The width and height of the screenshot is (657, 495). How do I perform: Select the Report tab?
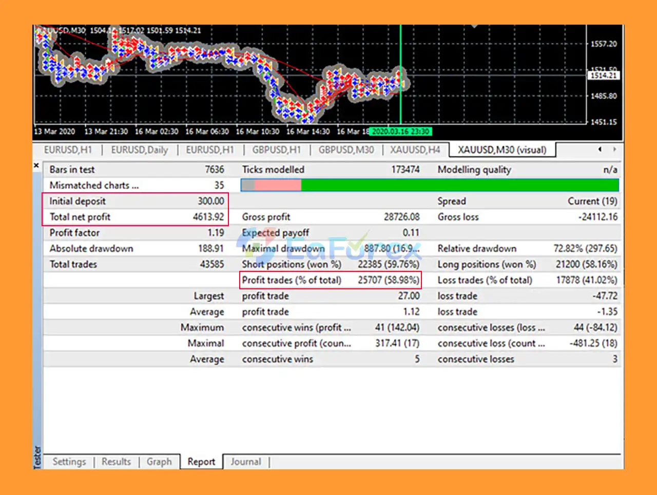coord(201,461)
